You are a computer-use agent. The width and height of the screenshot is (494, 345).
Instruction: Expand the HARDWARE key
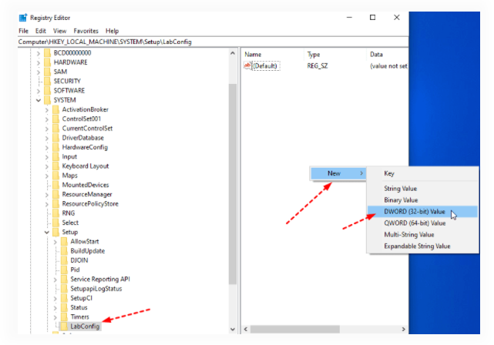(39, 62)
